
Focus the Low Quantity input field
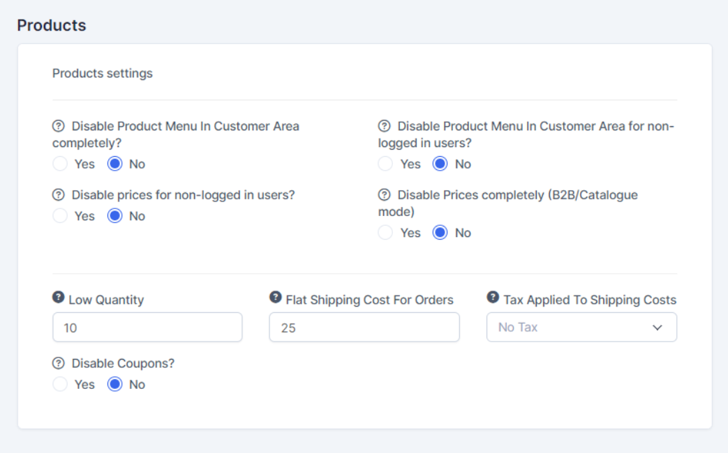coord(148,328)
